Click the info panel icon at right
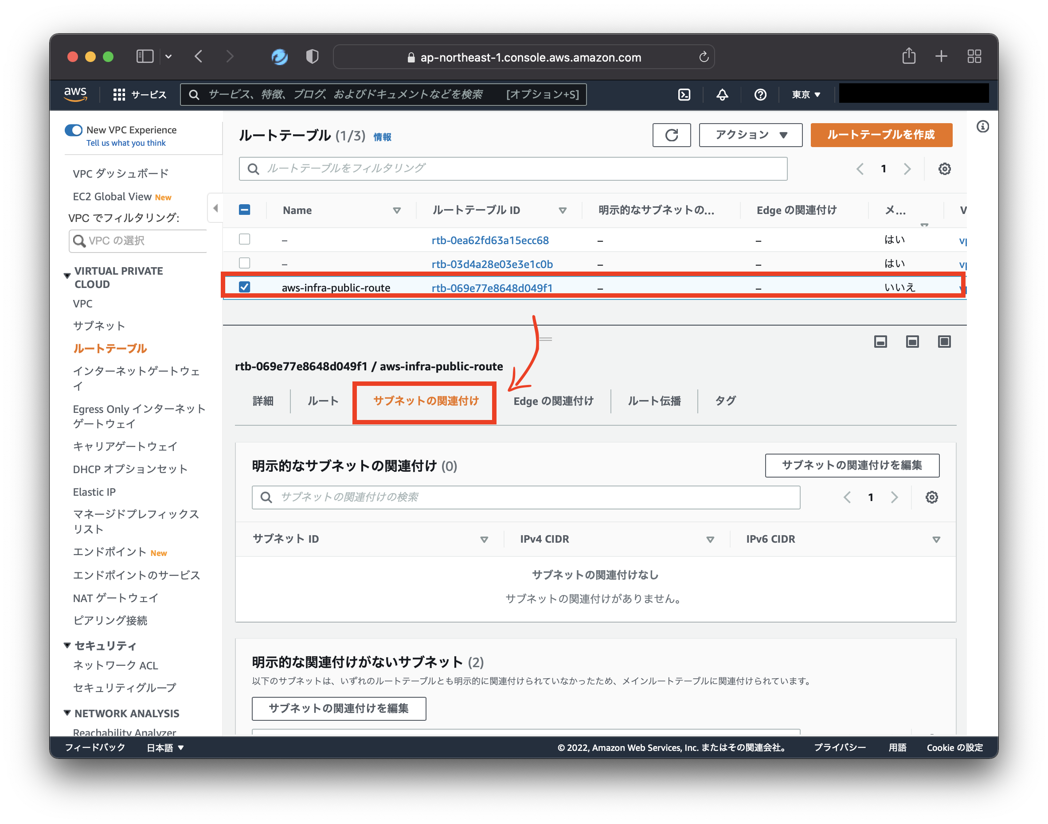The width and height of the screenshot is (1048, 824). [982, 127]
